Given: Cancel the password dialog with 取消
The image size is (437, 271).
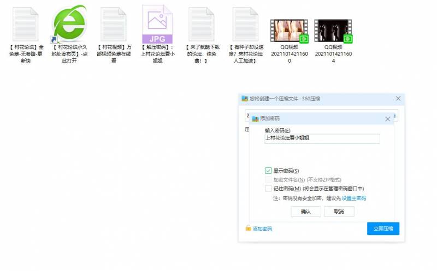Looking at the screenshot, I should coord(339,212).
